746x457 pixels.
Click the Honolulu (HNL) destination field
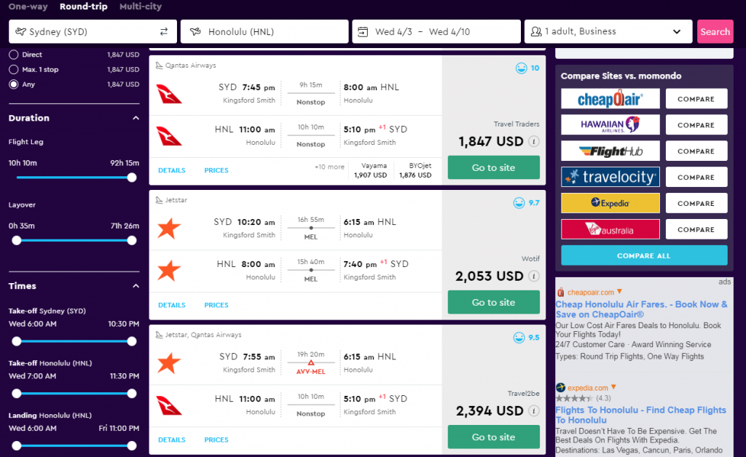coord(264,31)
